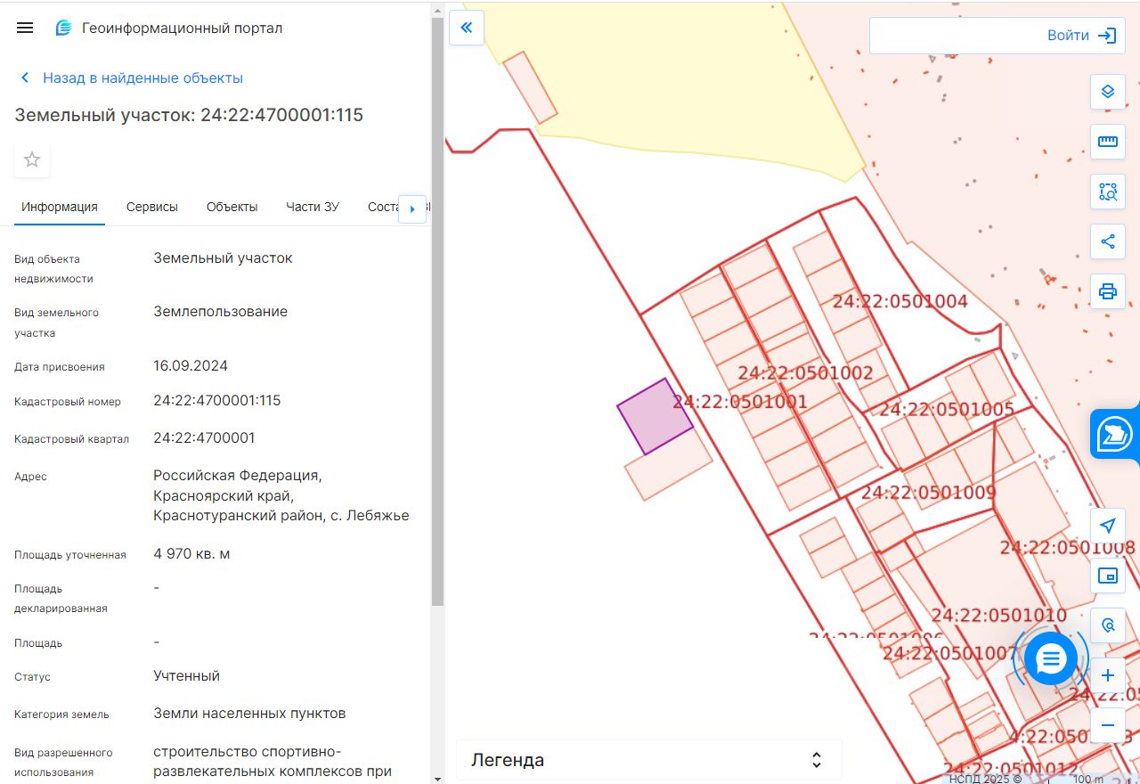Select cadastral quarter value 24:22:4700001
The width and height of the screenshot is (1140, 784).
[204, 438]
